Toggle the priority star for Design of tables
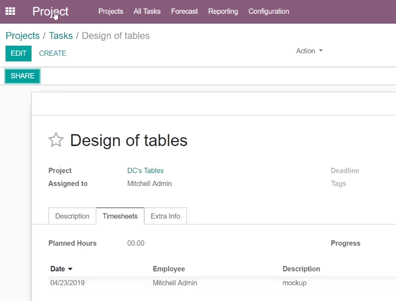The image size is (396, 301). [x=56, y=140]
